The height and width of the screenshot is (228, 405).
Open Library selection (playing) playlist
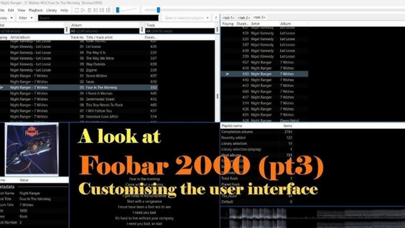(257, 149)
